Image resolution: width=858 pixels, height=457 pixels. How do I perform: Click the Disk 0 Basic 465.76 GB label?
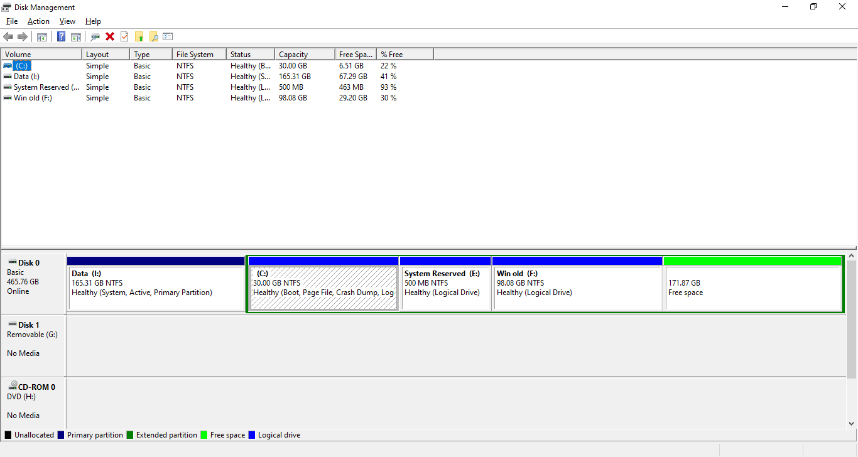pyautogui.click(x=33, y=284)
